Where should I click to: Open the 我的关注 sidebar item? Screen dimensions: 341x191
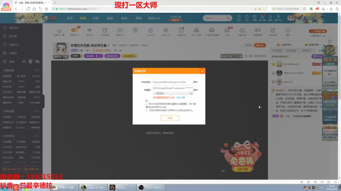coord(14,28)
